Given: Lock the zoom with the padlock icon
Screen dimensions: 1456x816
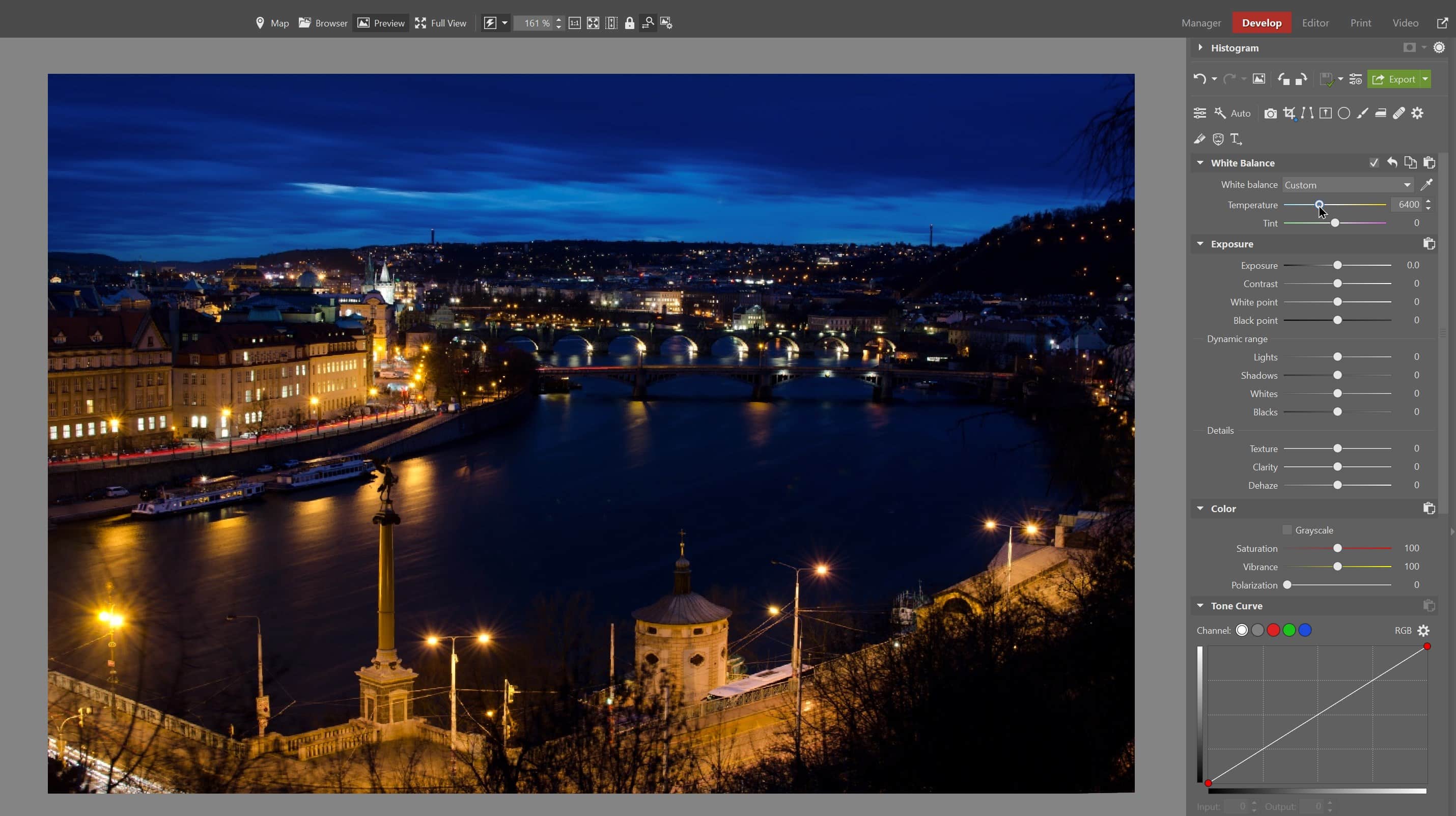Looking at the screenshot, I should pos(630,23).
